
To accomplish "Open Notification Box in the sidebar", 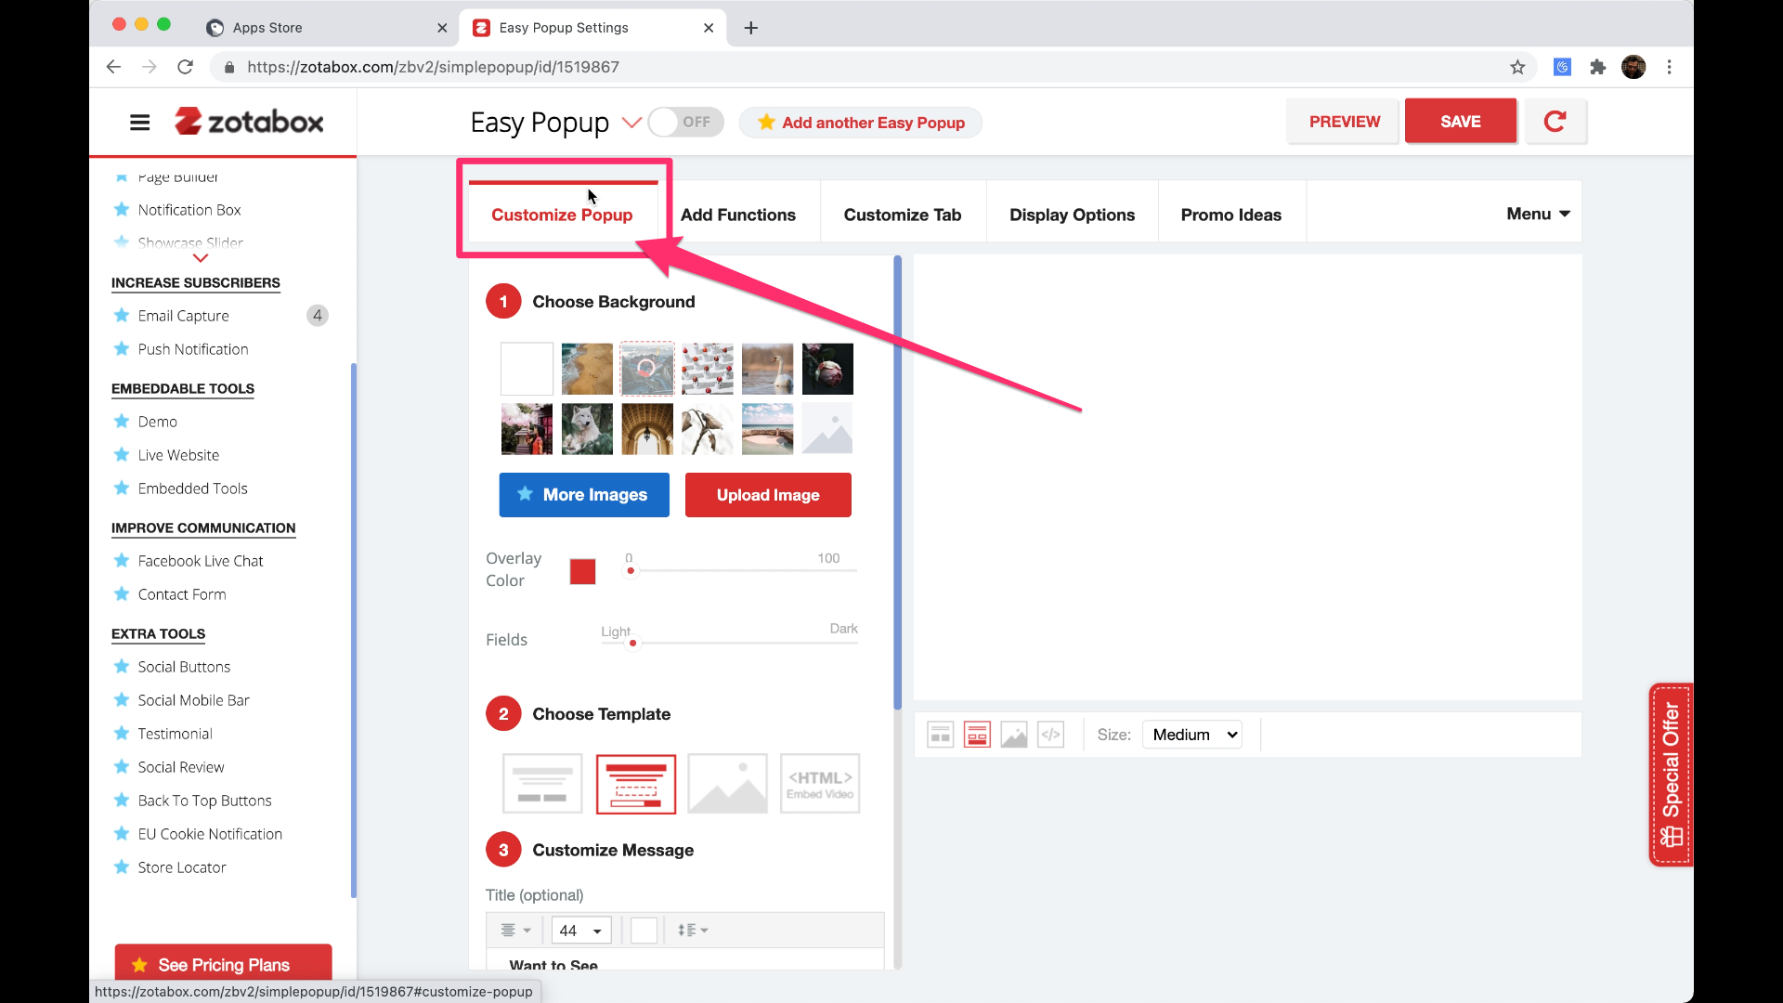I will pyautogui.click(x=189, y=210).
